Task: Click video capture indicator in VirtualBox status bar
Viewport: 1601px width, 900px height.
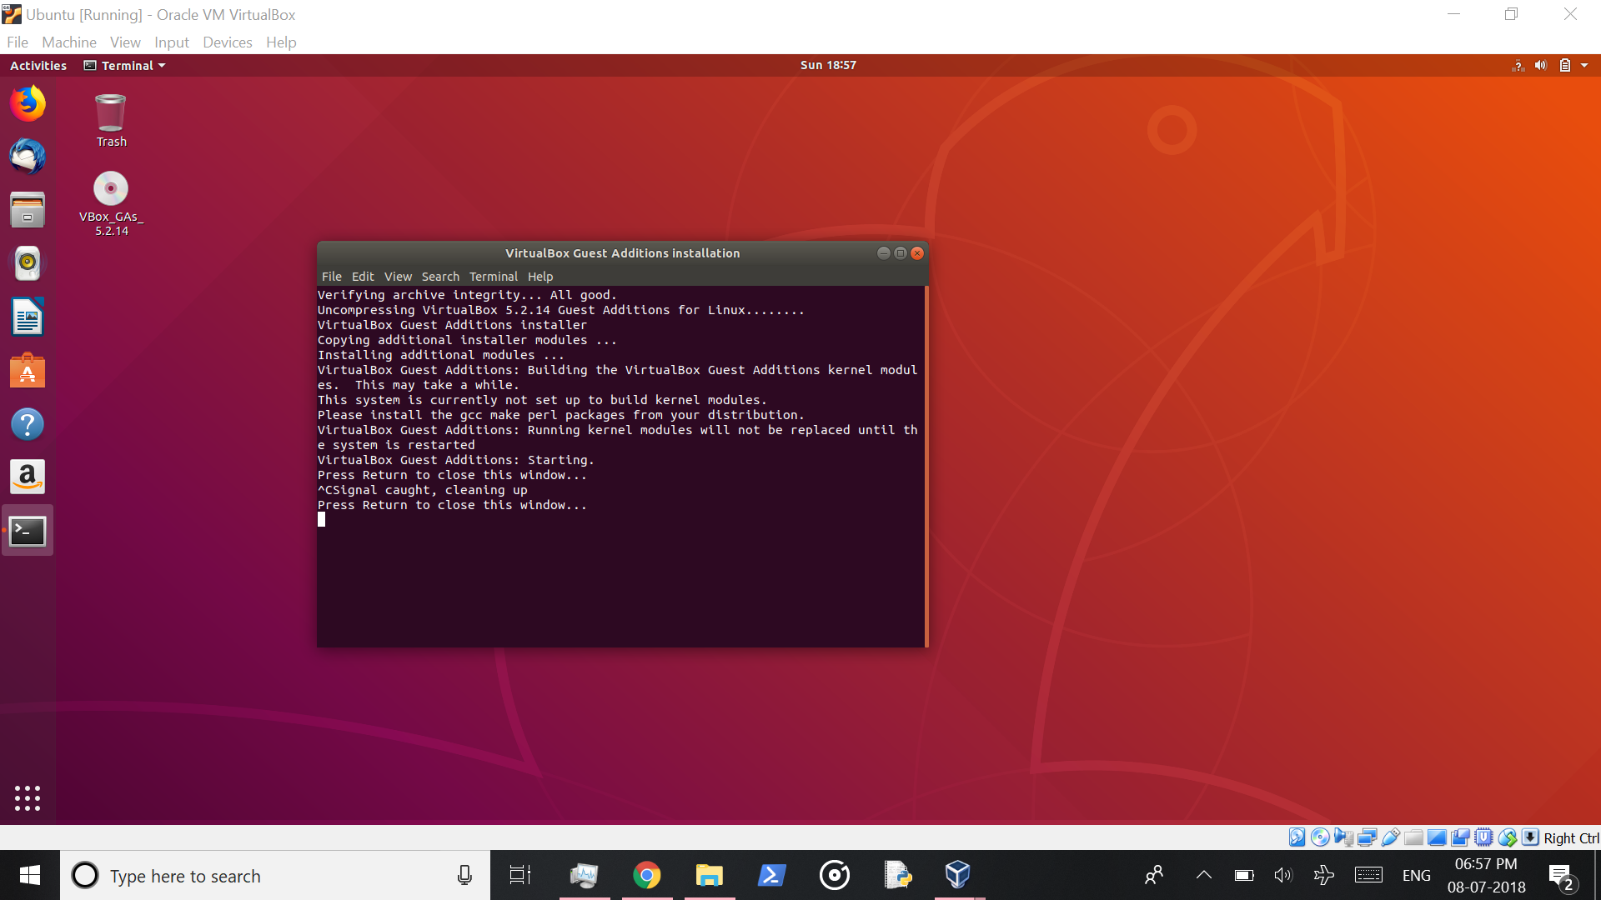Action: point(1460,837)
